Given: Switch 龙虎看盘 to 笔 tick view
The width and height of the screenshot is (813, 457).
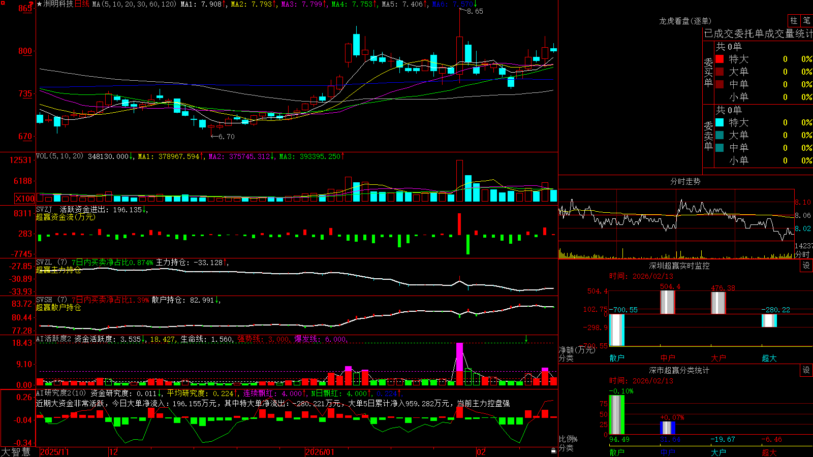Looking at the screenshot, I should [806, 20].
